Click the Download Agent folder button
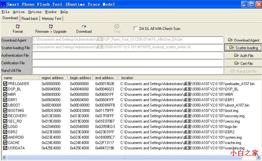Image resolution: width=262 pixels, height=161 pixels. tap(243, 40)
